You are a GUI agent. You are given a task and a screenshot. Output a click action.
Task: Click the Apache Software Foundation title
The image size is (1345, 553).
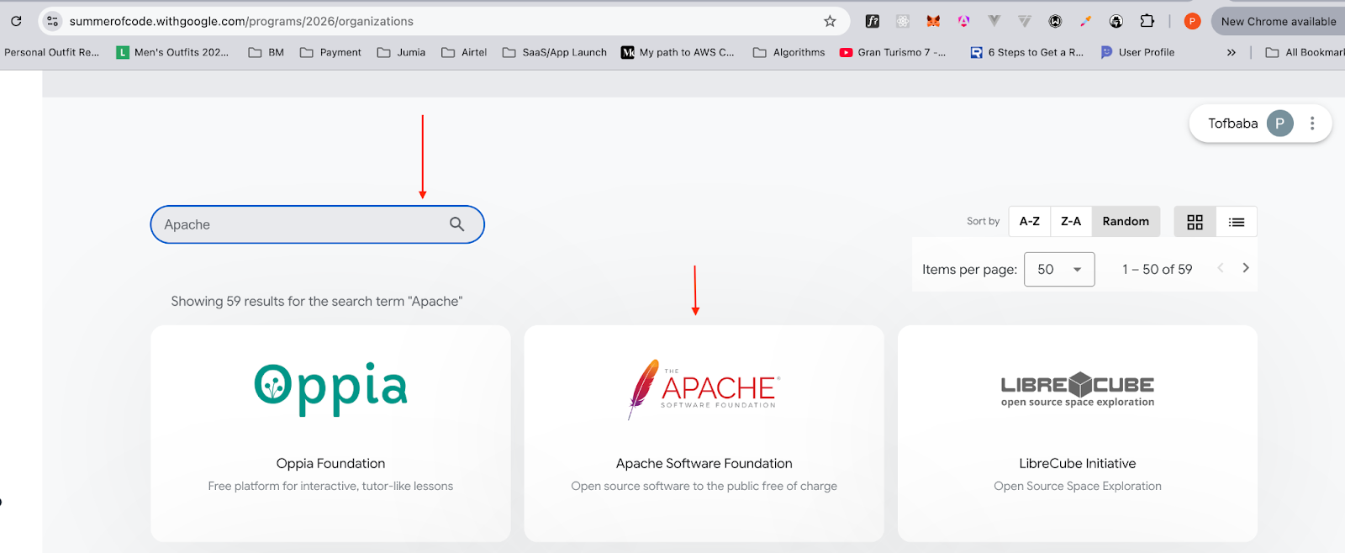[704, 463]
